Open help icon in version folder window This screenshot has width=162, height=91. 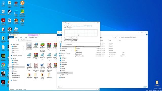(x=147, y=35)
